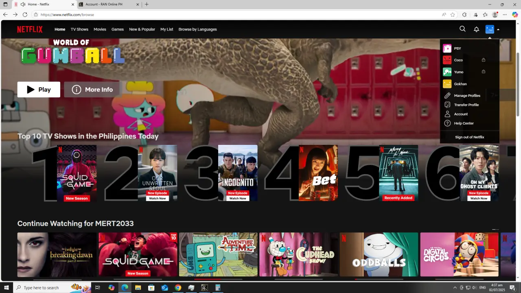The width and height of the screenshot is (521, 293).
Task: Open the Bet poster
Action: 318,173
